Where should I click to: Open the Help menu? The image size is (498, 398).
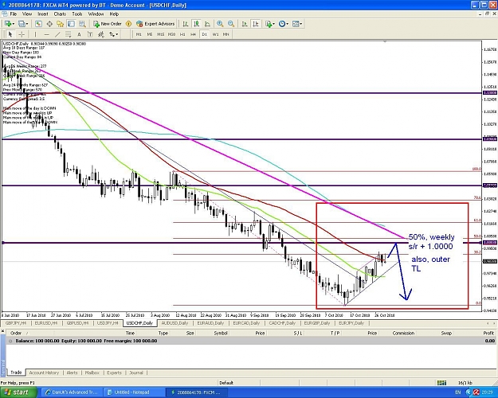pyautogui.click(x=114, y=14)
